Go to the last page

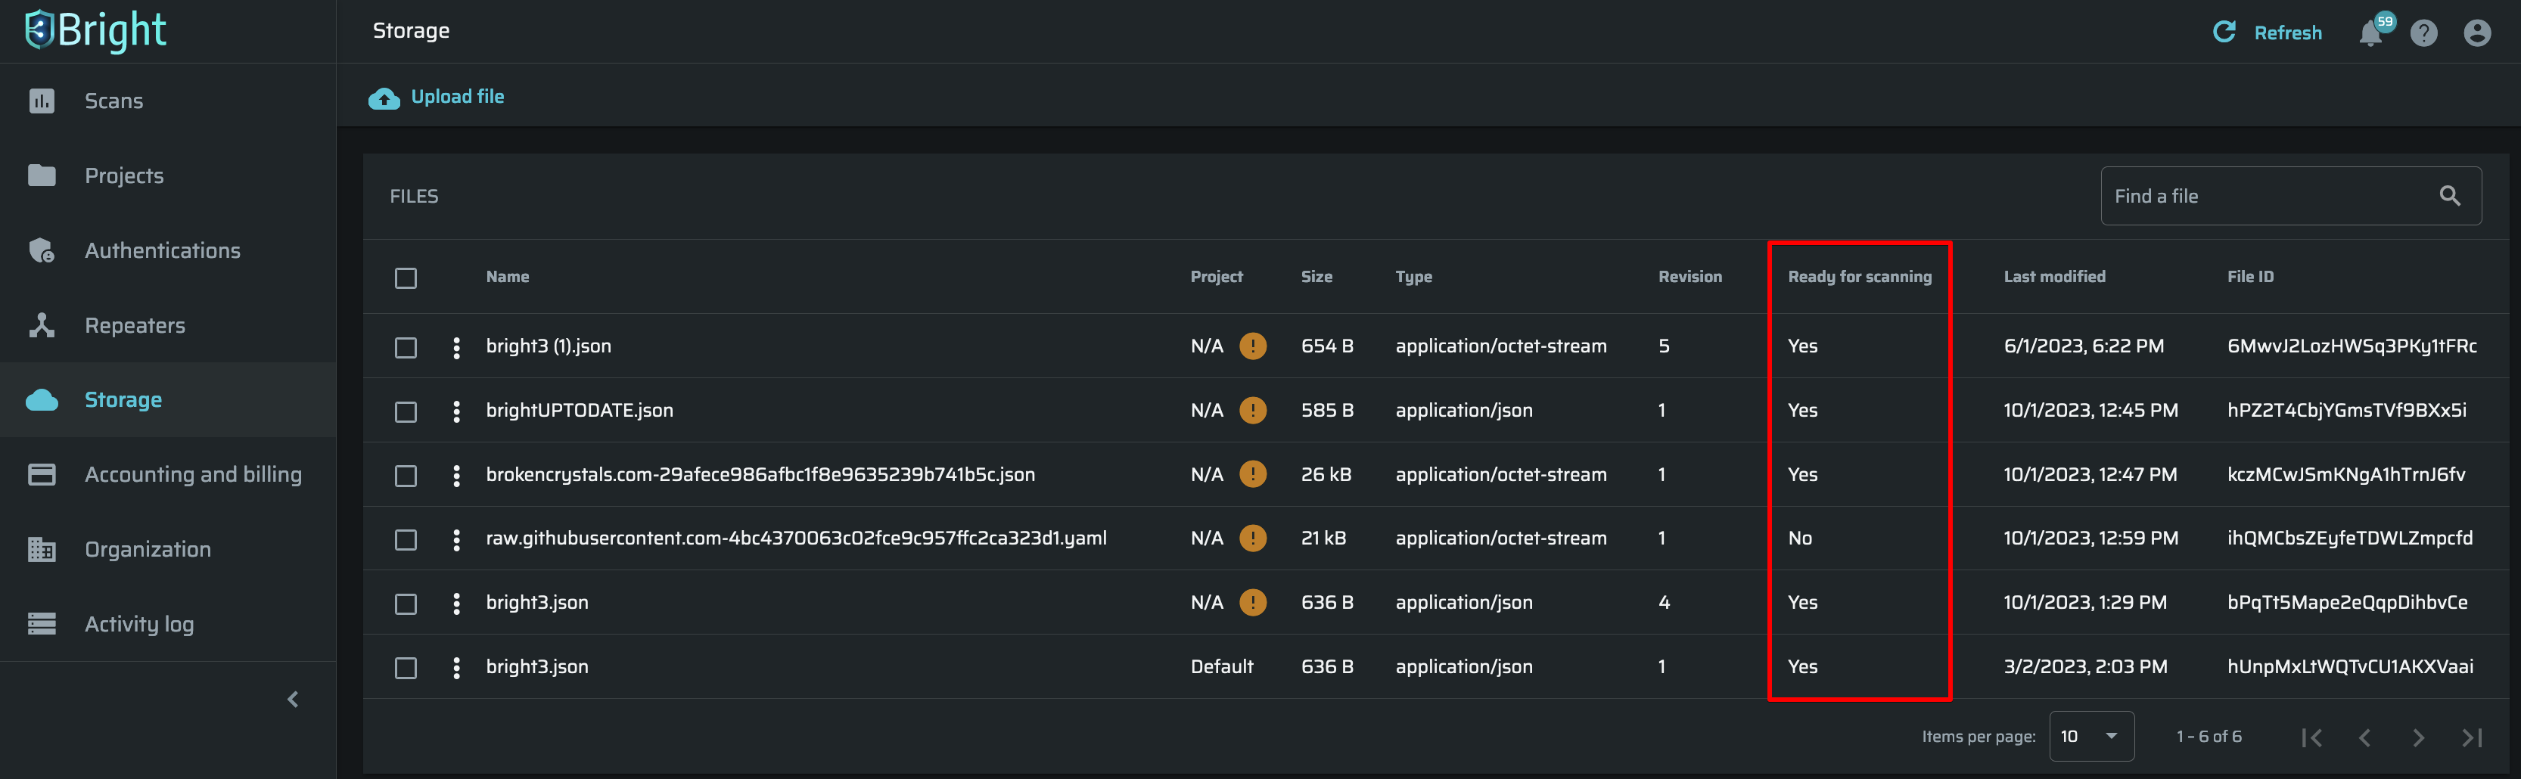coord(2472,737)
